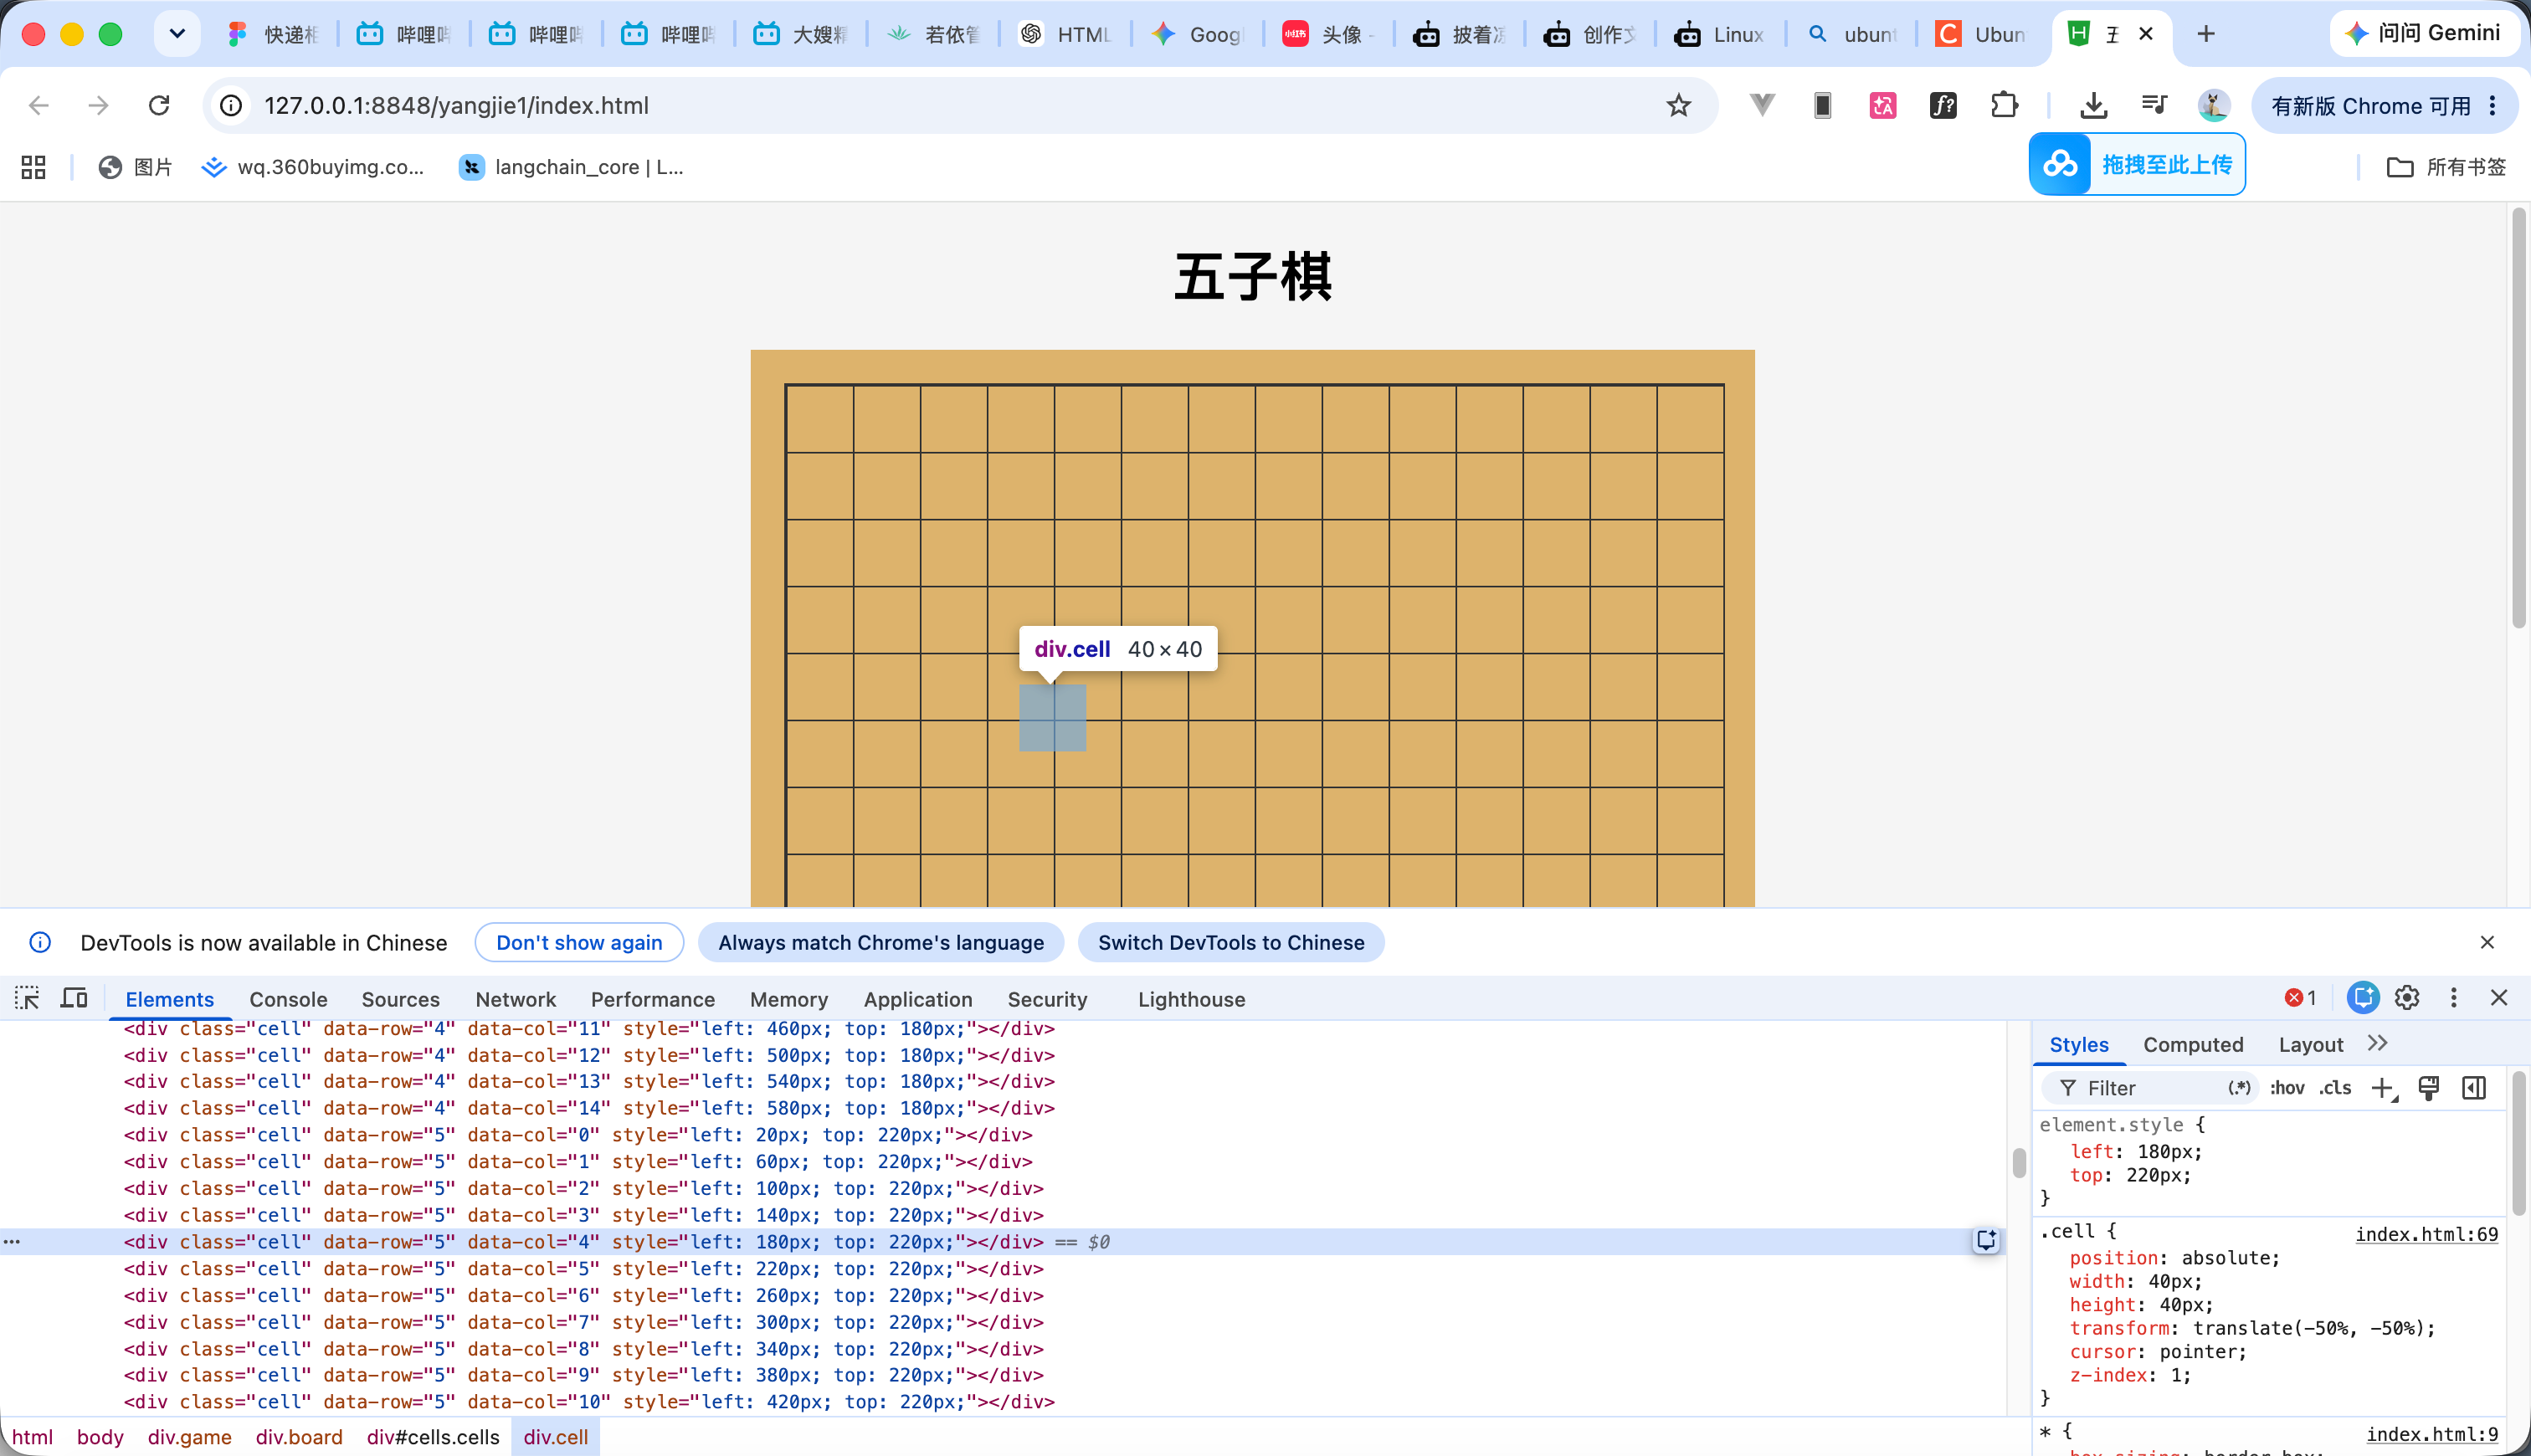Click the browser forward arrow

click(x=98, y=105)
